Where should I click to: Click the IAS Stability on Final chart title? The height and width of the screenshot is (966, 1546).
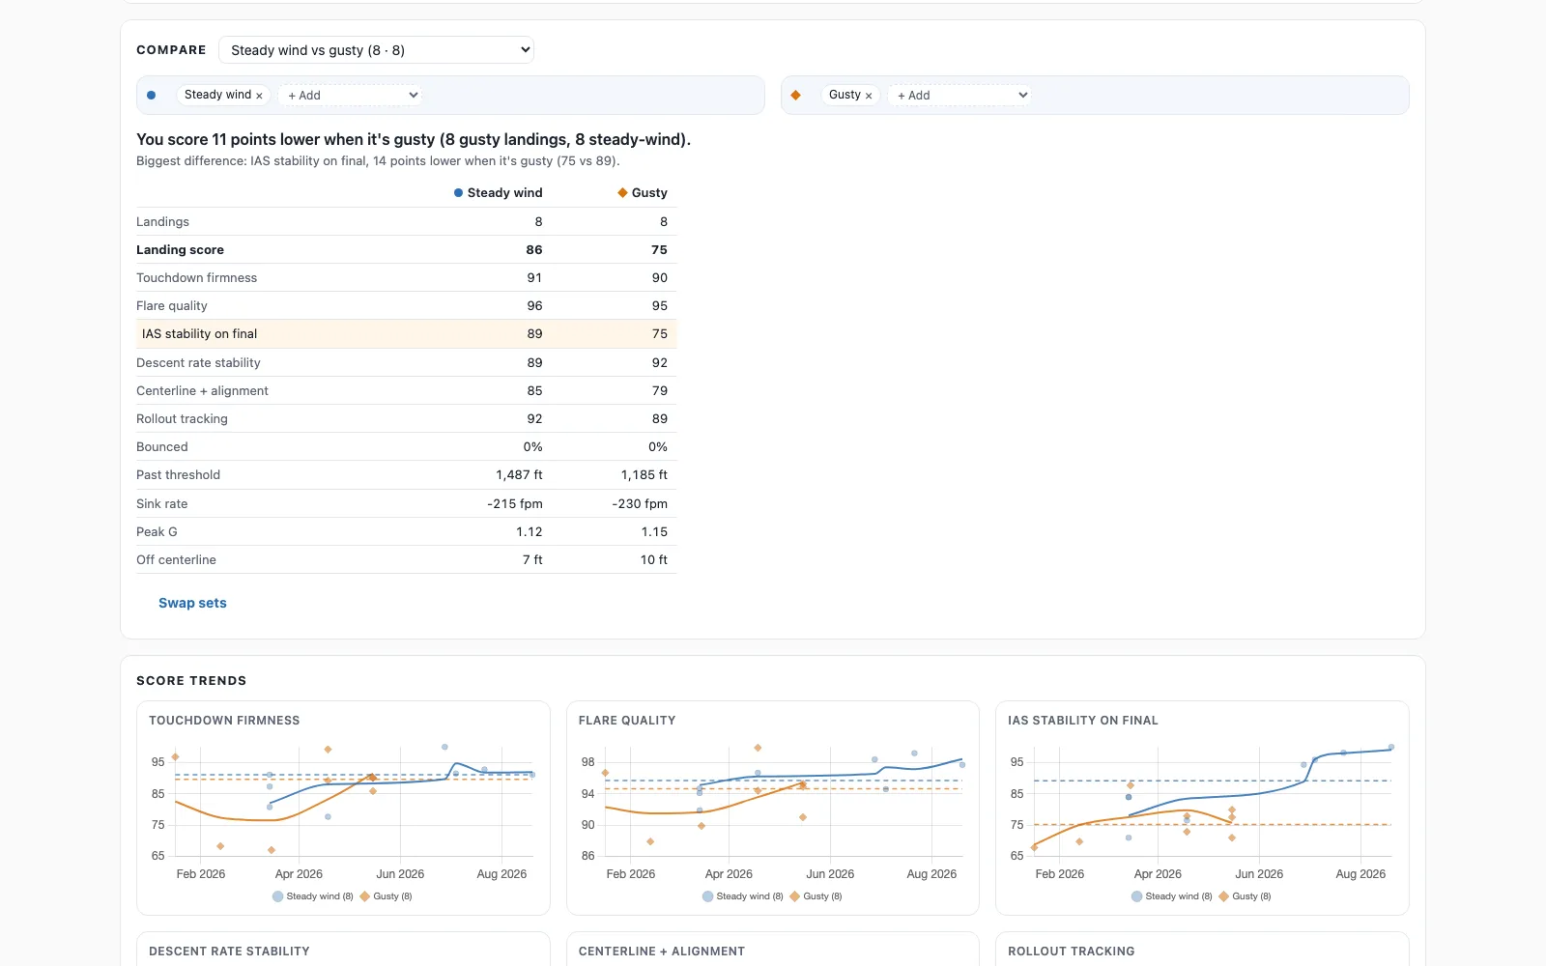click(1083, 721)
